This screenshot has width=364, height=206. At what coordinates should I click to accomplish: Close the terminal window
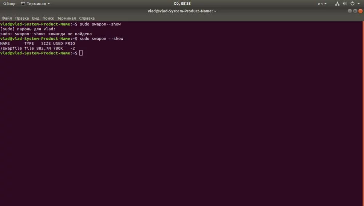click(x=360, y=11)
